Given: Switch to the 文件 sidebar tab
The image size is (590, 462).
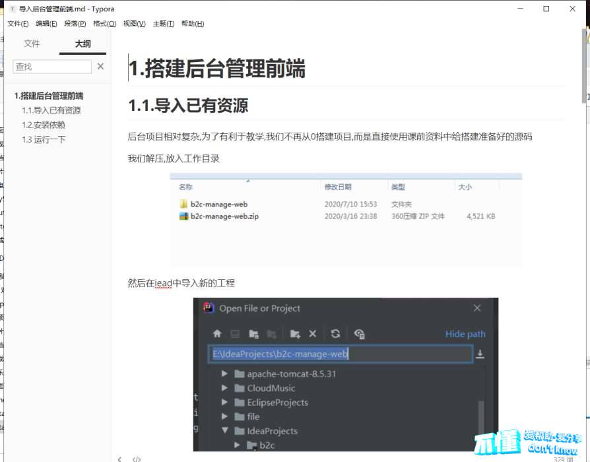Looking at the screenshot, I should click(32, 44).
